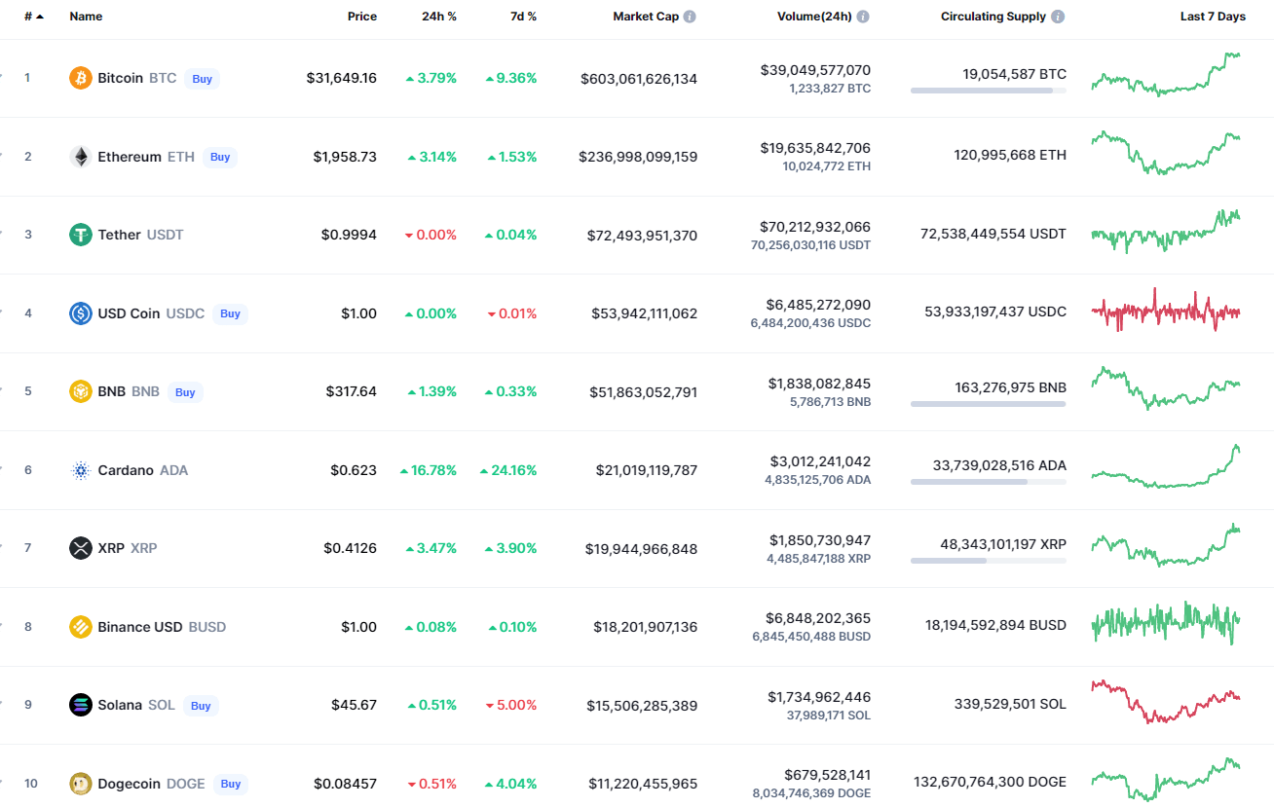
Task: Click the Circulating Supply info icon
Action: click(x=1058, y=17)
